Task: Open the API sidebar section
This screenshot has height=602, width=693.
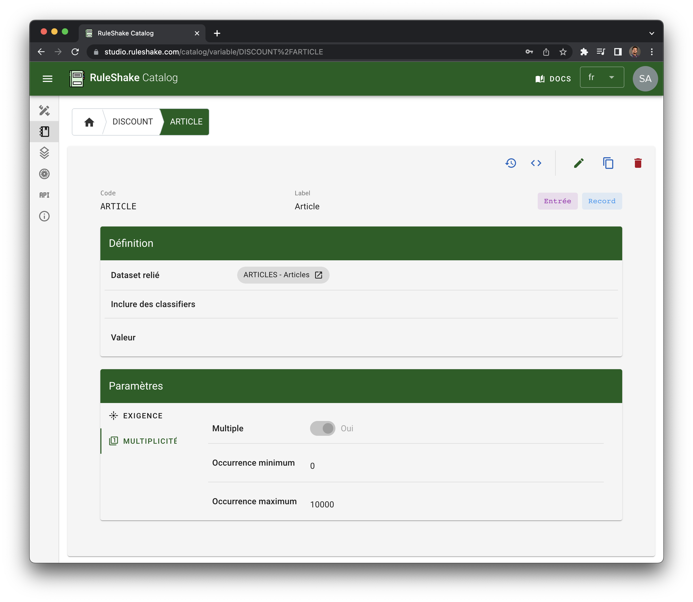Action: click(x=44, y=195)
